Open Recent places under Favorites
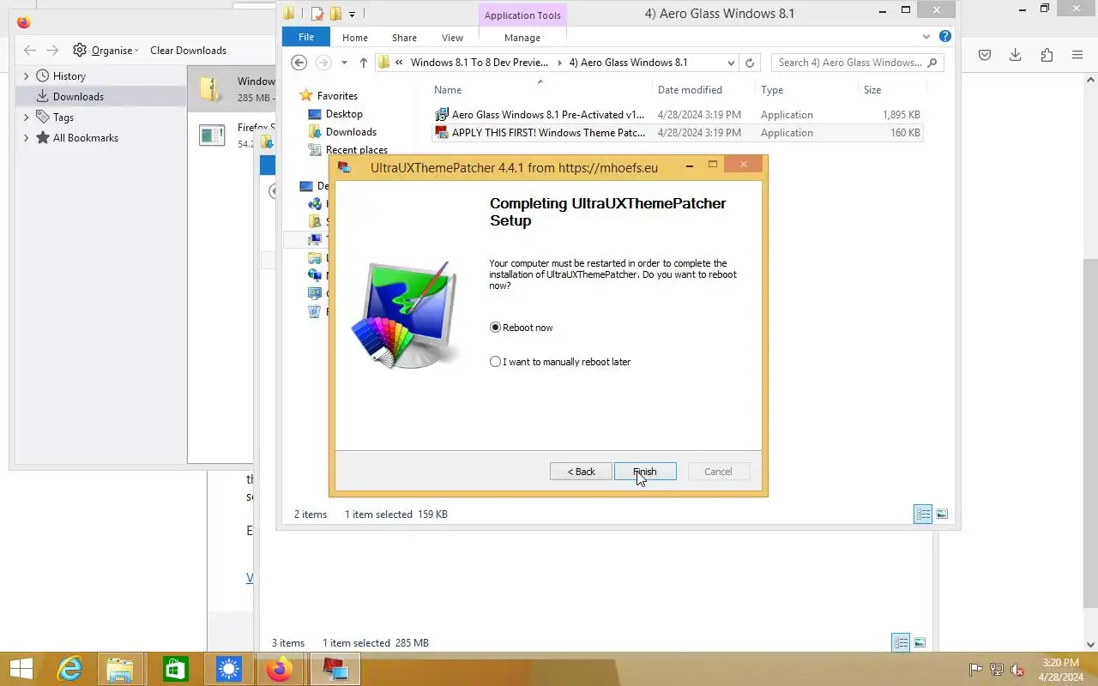1098x686 pixels. pos(357,150)
